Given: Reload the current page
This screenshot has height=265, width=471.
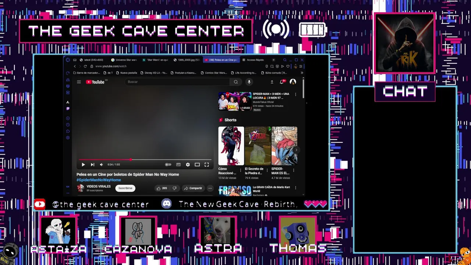Looking at the screenshot, I should pos(85,66).
